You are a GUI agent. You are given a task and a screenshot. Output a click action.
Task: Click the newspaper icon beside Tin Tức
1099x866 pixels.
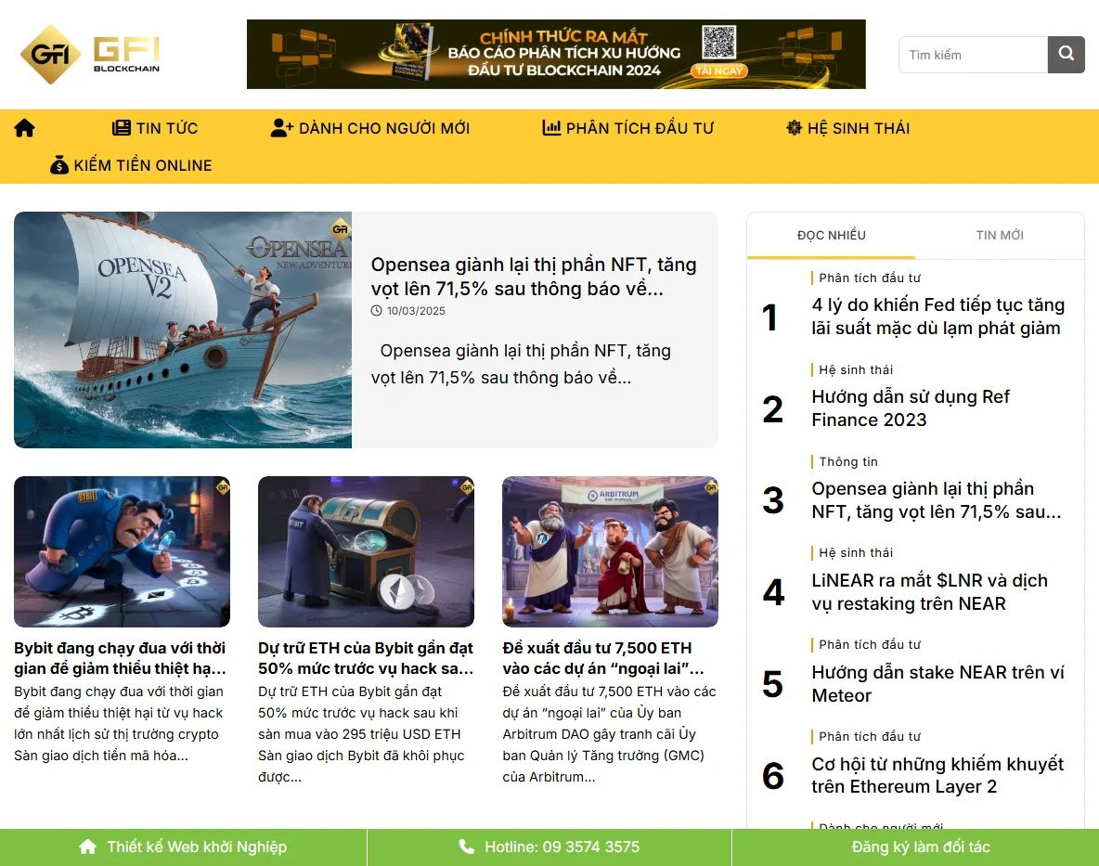(122, 128)
